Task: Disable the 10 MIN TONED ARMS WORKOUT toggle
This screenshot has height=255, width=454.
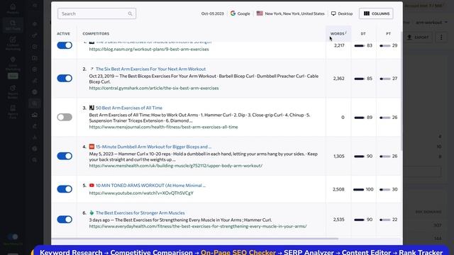Action: click(x=65, y=189)
